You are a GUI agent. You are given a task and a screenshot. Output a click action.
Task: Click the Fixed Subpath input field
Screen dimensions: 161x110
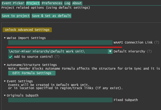click(60, 100)
